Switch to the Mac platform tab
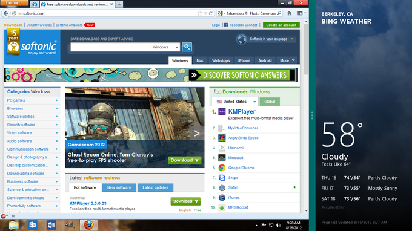412x231 pixels. (200, 60)
